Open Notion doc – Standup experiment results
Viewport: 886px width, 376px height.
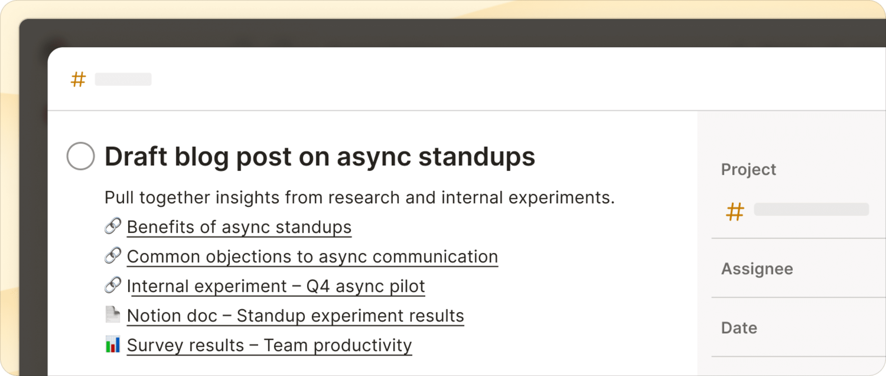295,315
